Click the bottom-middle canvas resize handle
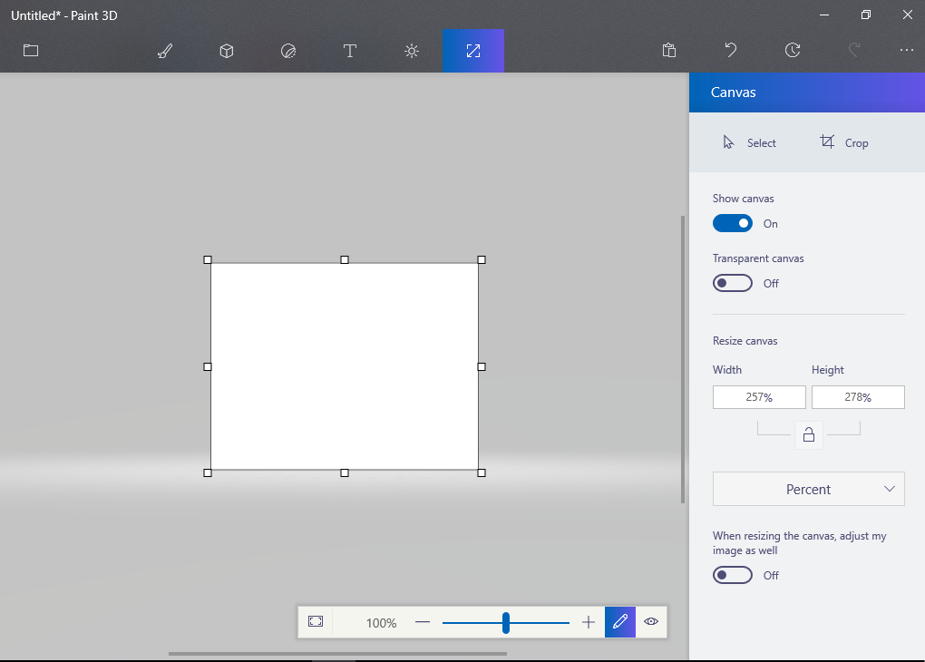 (x=345, y=472)
